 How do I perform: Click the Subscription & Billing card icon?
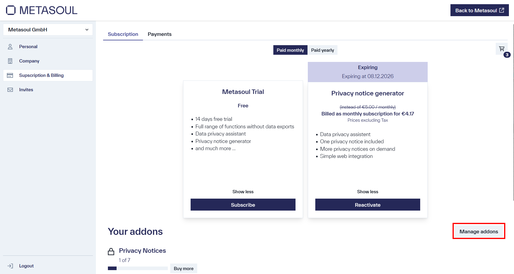point(10,75)
